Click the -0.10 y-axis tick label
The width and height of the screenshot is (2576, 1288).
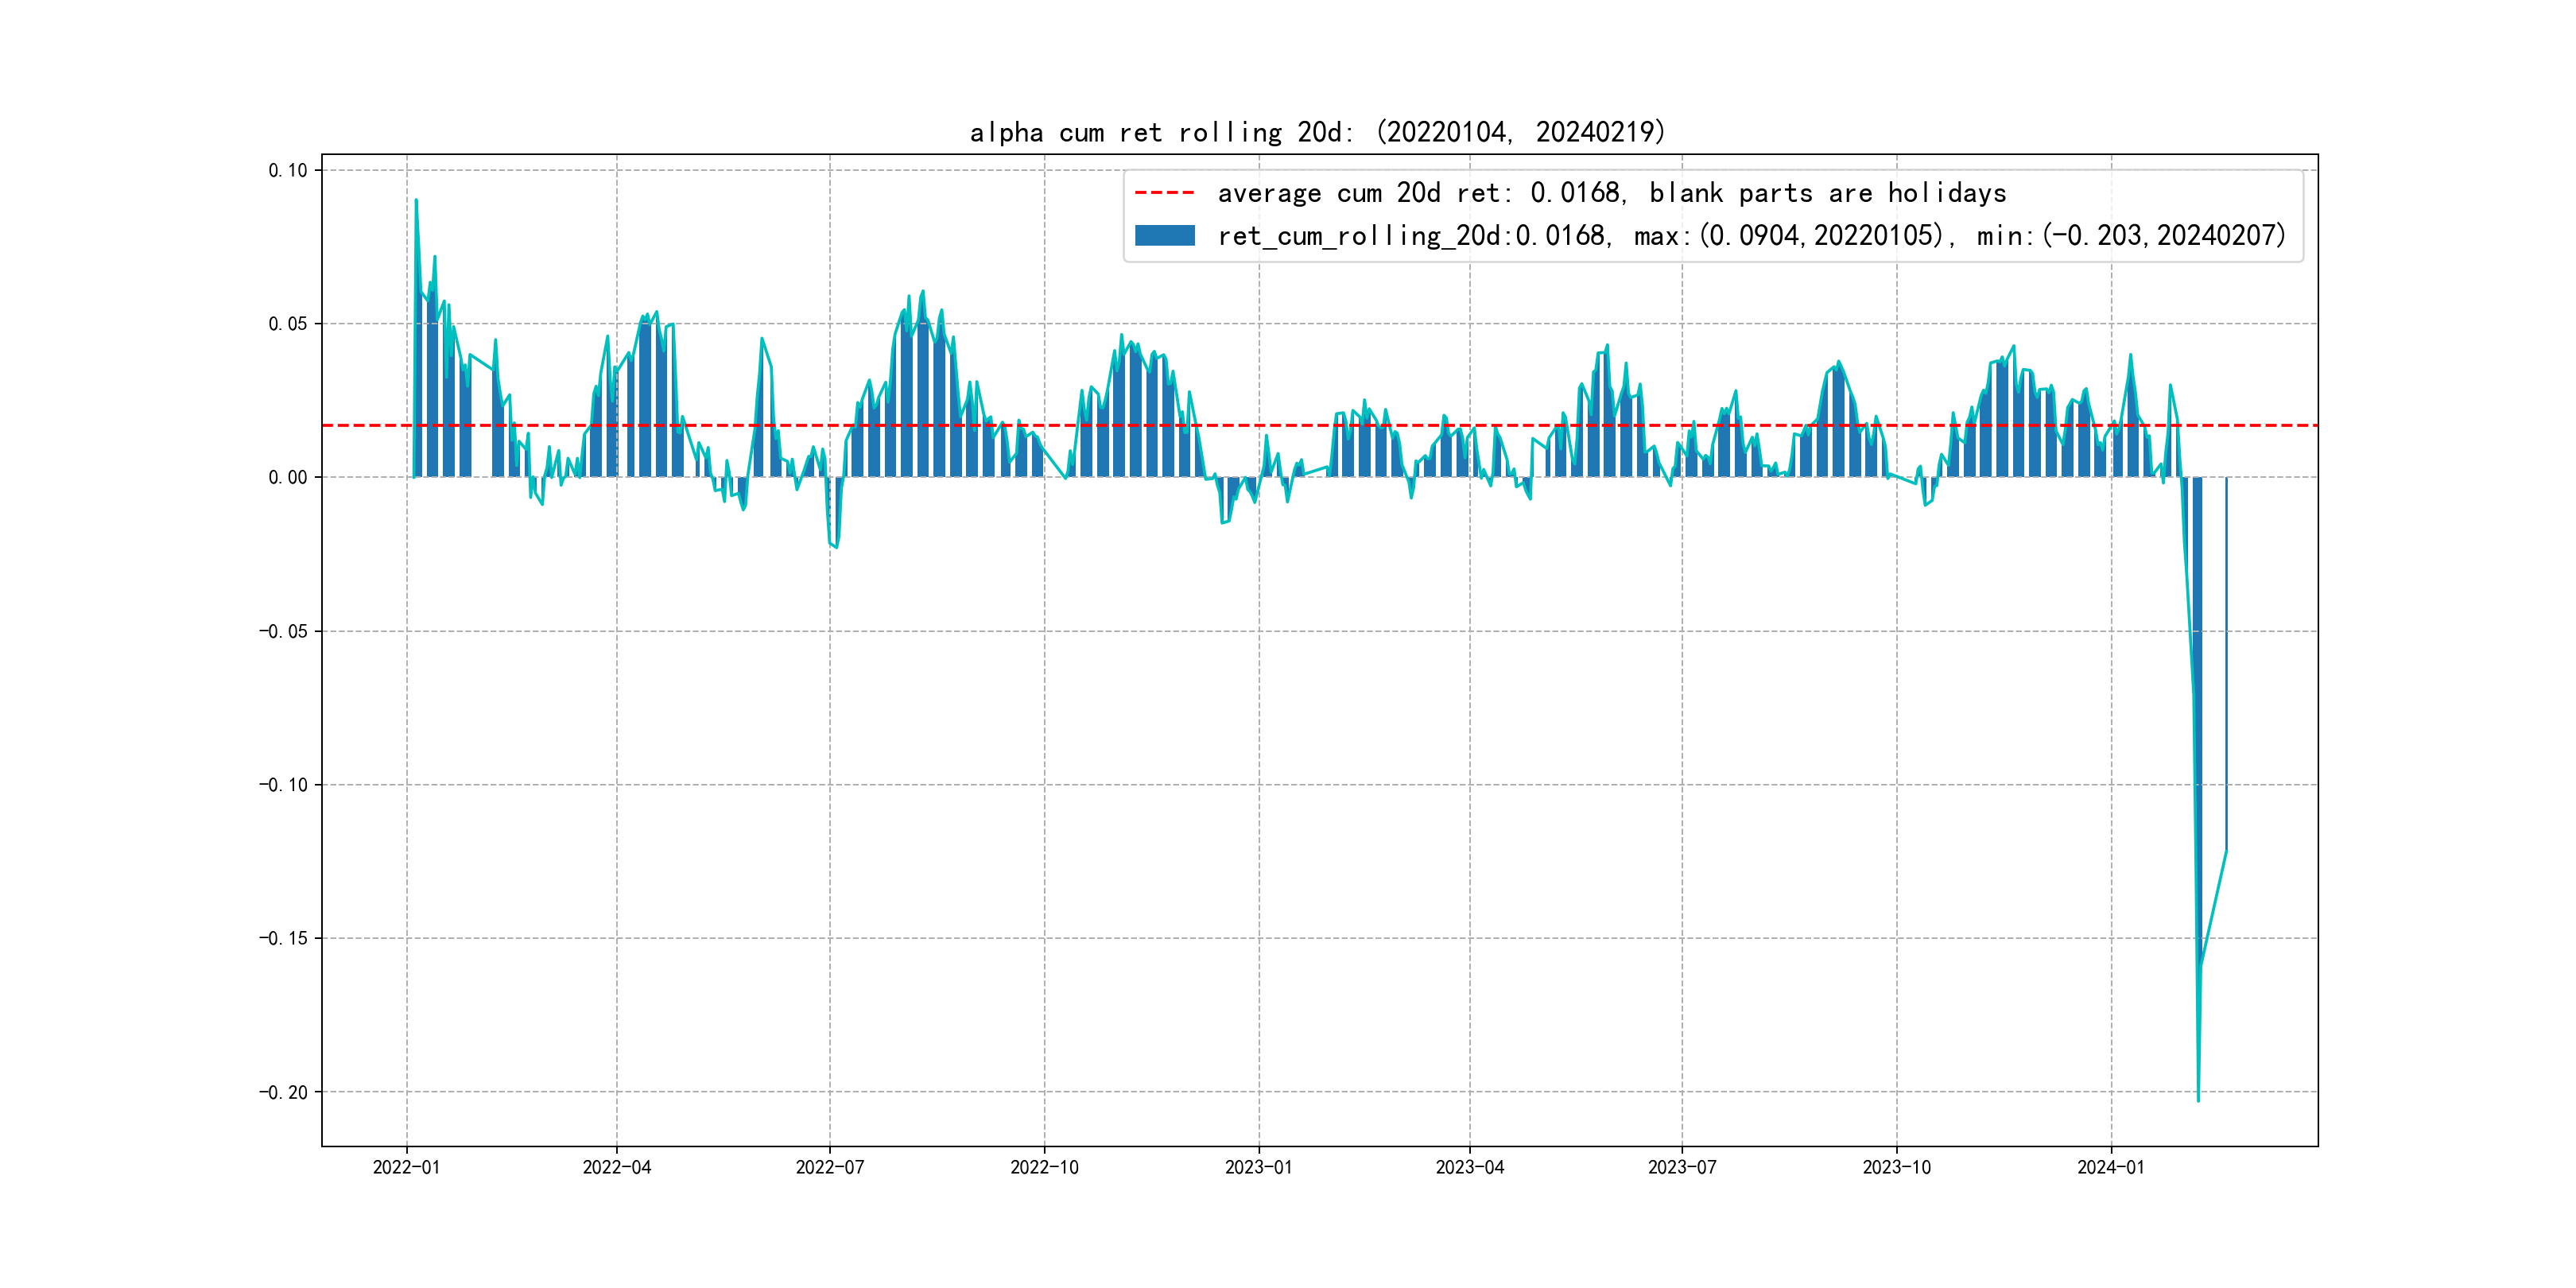point(283,785)
